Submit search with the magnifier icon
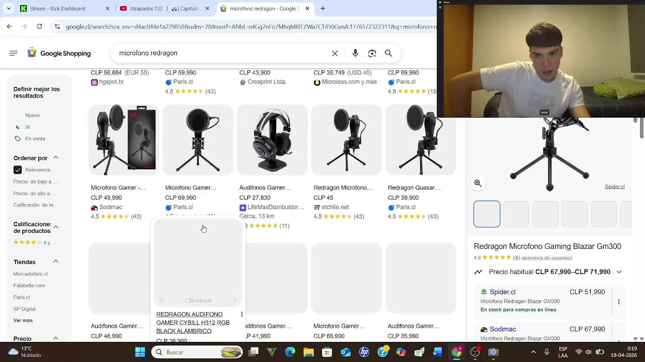 click(x=389, y=53)
